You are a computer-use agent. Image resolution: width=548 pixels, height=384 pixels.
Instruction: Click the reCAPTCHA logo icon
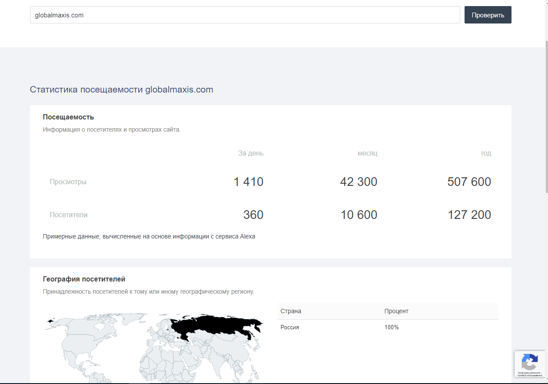[x=529, y=361]
